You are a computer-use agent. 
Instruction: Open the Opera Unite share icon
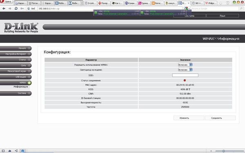tap(16, 151)
